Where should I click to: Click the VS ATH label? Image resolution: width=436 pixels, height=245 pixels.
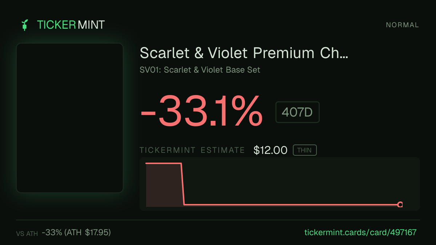27,234
